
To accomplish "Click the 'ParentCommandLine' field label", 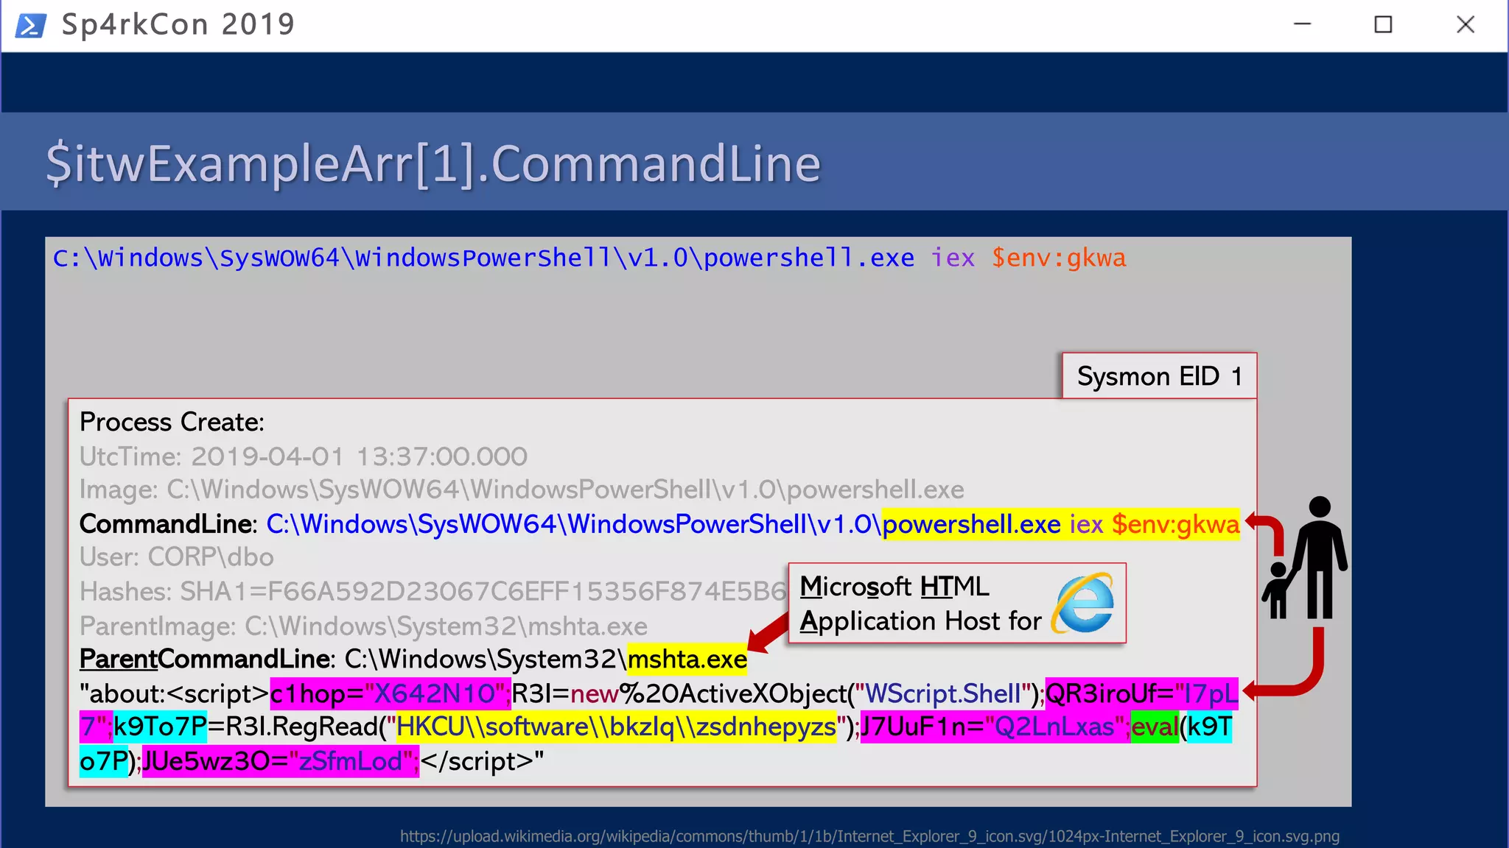I will tap(206, 659).
